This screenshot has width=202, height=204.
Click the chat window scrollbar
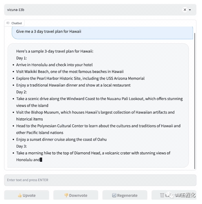(195, 101)
